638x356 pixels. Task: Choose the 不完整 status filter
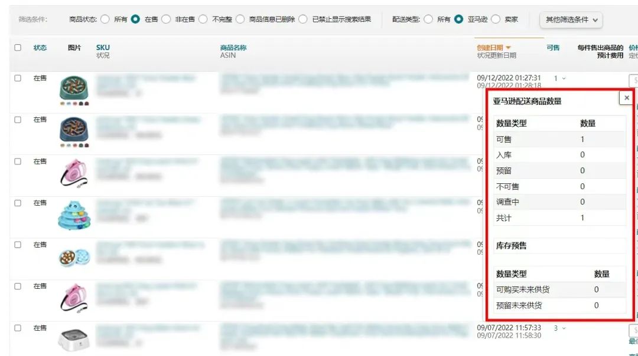[x=203, y=19]
